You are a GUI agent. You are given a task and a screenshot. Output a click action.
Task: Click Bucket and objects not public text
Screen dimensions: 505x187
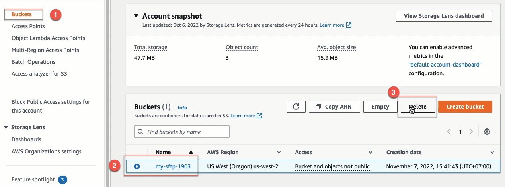point(332,167)
